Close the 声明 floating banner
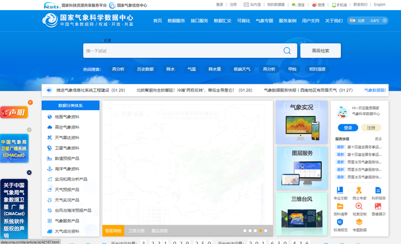Screen dimensions: 401x244 (31, 103)
